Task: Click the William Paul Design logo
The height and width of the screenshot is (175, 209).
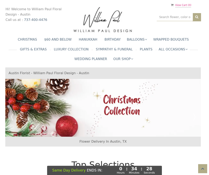Action: coord(103,20)
